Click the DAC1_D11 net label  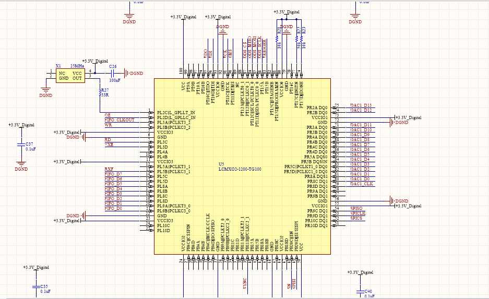coord(361,125)
